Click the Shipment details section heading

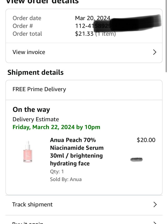click(x=35, y=72)
